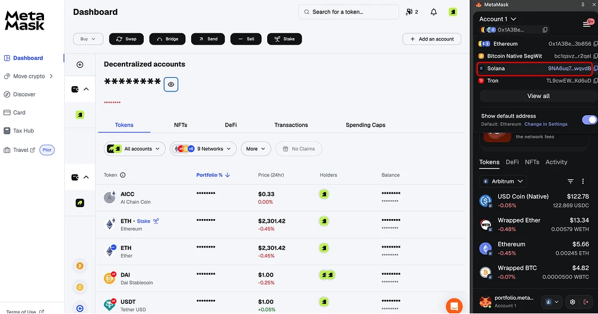Copy the Tron address in MetaMask popup
598x314 pixels.
(596, 80)
